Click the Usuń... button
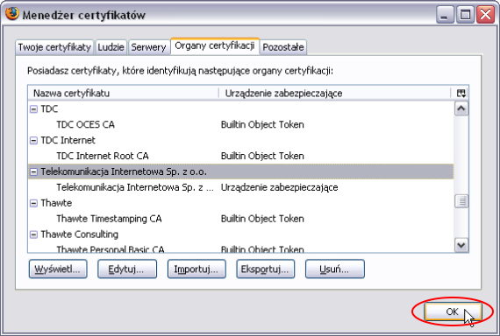 coord(335,269)
